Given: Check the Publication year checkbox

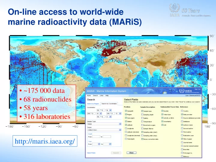Looking at the screenshot, I should click(x=182, y=135).
